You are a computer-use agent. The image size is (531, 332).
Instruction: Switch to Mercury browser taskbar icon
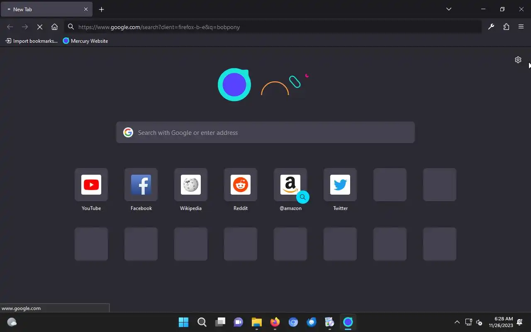[348, 322]
